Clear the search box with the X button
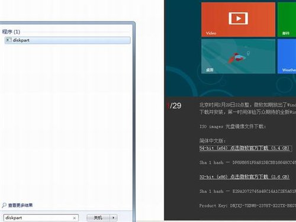The image size is (296, 222). pos(75,218)
